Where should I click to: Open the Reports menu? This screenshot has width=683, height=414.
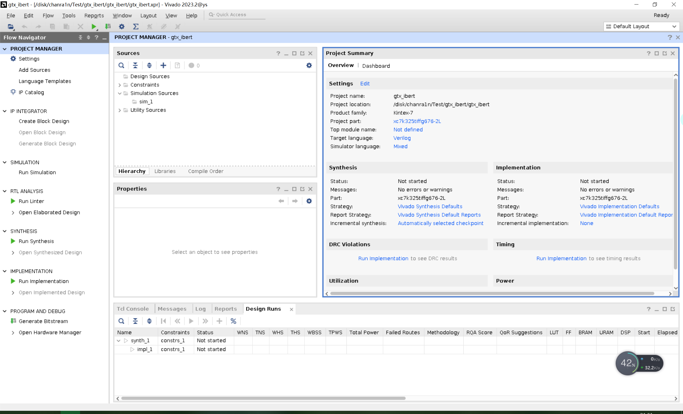tap(94, 15)
